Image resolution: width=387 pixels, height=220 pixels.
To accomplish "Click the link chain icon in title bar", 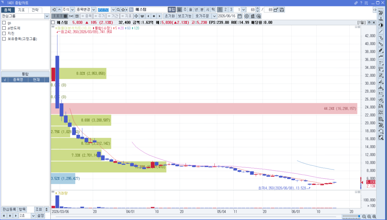I will coord(356,3).
